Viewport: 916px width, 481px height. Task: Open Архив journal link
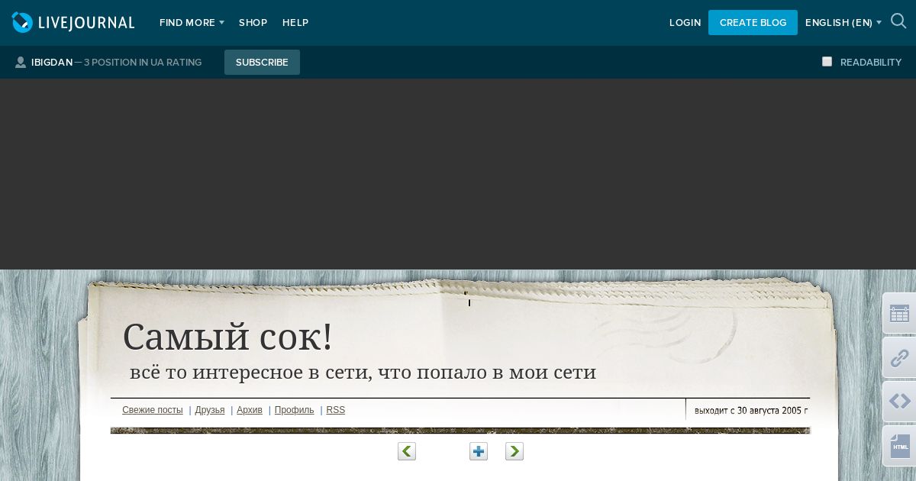[x=250, y=410]
